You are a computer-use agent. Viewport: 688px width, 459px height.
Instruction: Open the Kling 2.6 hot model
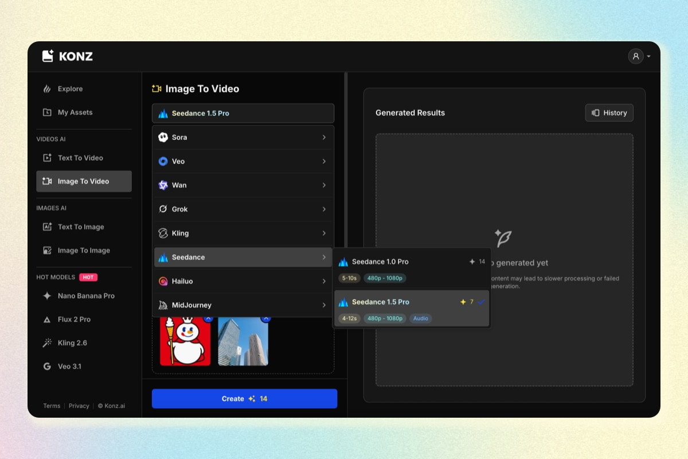[84, 343]
